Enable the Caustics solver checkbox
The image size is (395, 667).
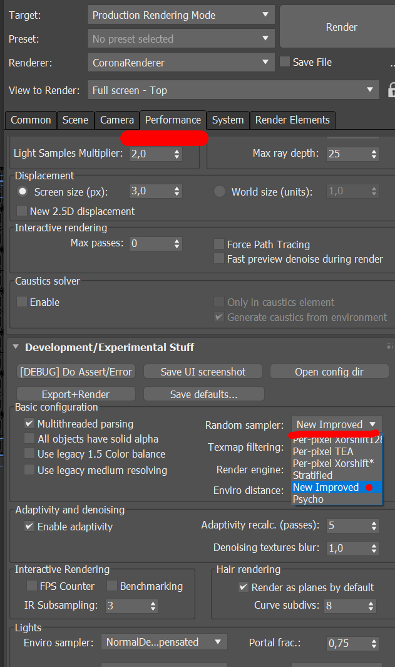[x=22, y=302]
